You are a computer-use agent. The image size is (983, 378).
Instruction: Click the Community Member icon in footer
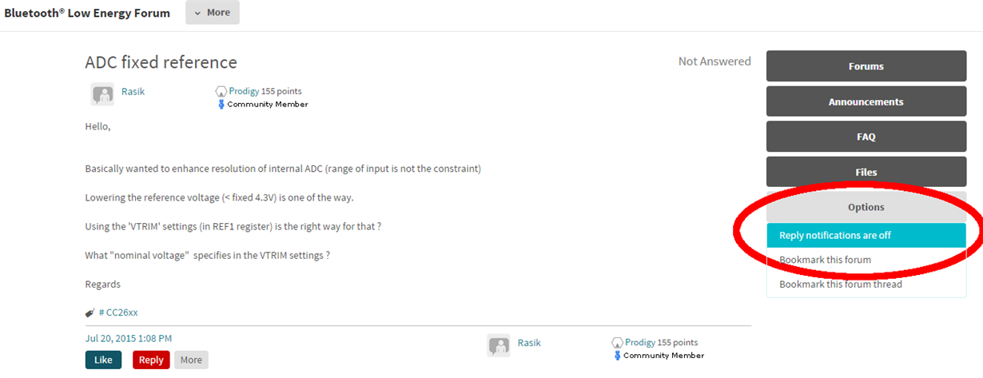click(618, 355)
